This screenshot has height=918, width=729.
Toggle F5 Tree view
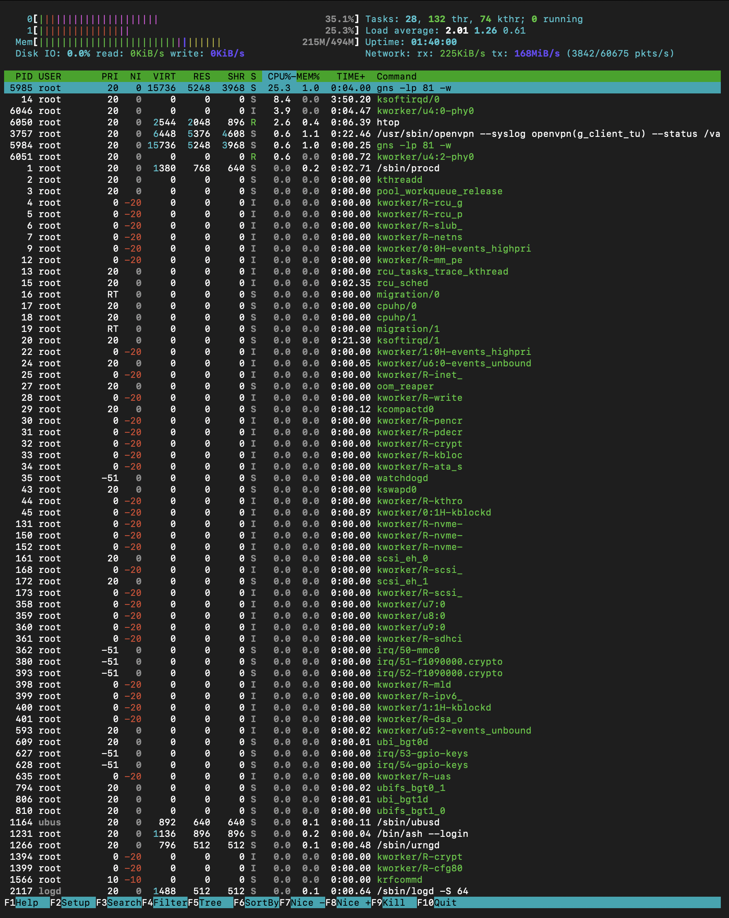pos(210,903)
